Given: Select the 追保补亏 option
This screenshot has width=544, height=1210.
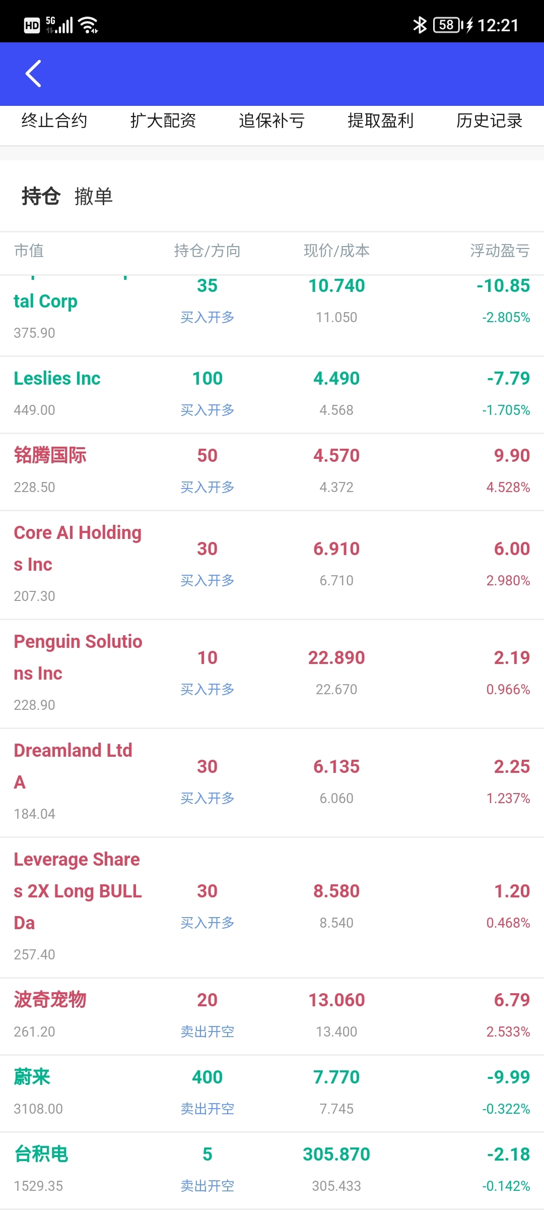Looking at the screenshot, I should (x=272, y=121).
